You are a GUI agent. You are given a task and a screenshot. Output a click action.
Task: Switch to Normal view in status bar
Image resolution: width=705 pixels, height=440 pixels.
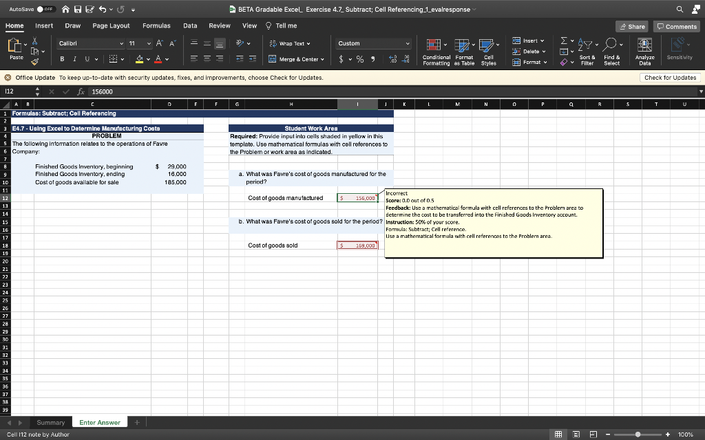point(558,434)
